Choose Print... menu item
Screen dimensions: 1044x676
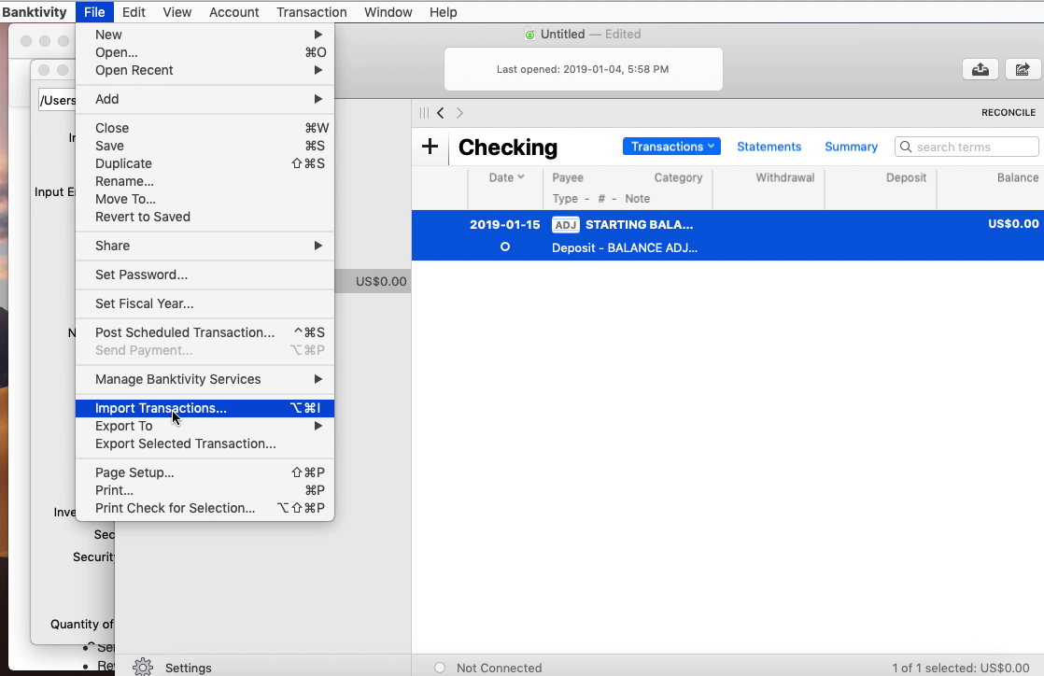[x=205, y=491]
